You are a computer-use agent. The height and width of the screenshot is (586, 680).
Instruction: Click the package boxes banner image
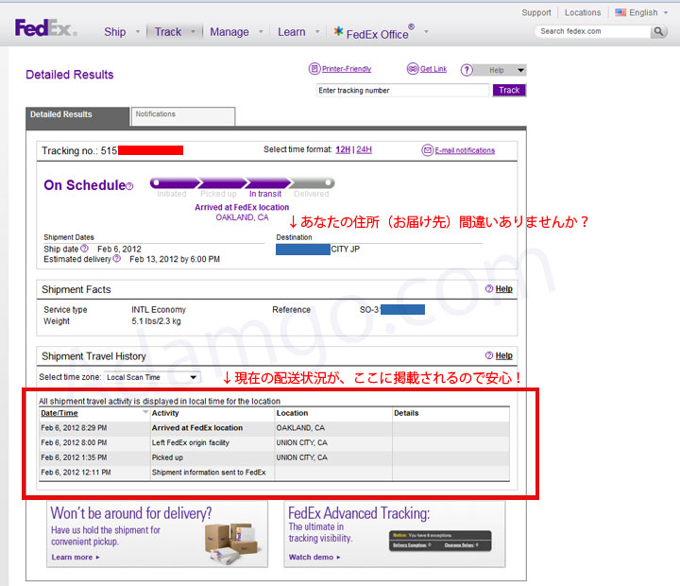coord(234,543)
